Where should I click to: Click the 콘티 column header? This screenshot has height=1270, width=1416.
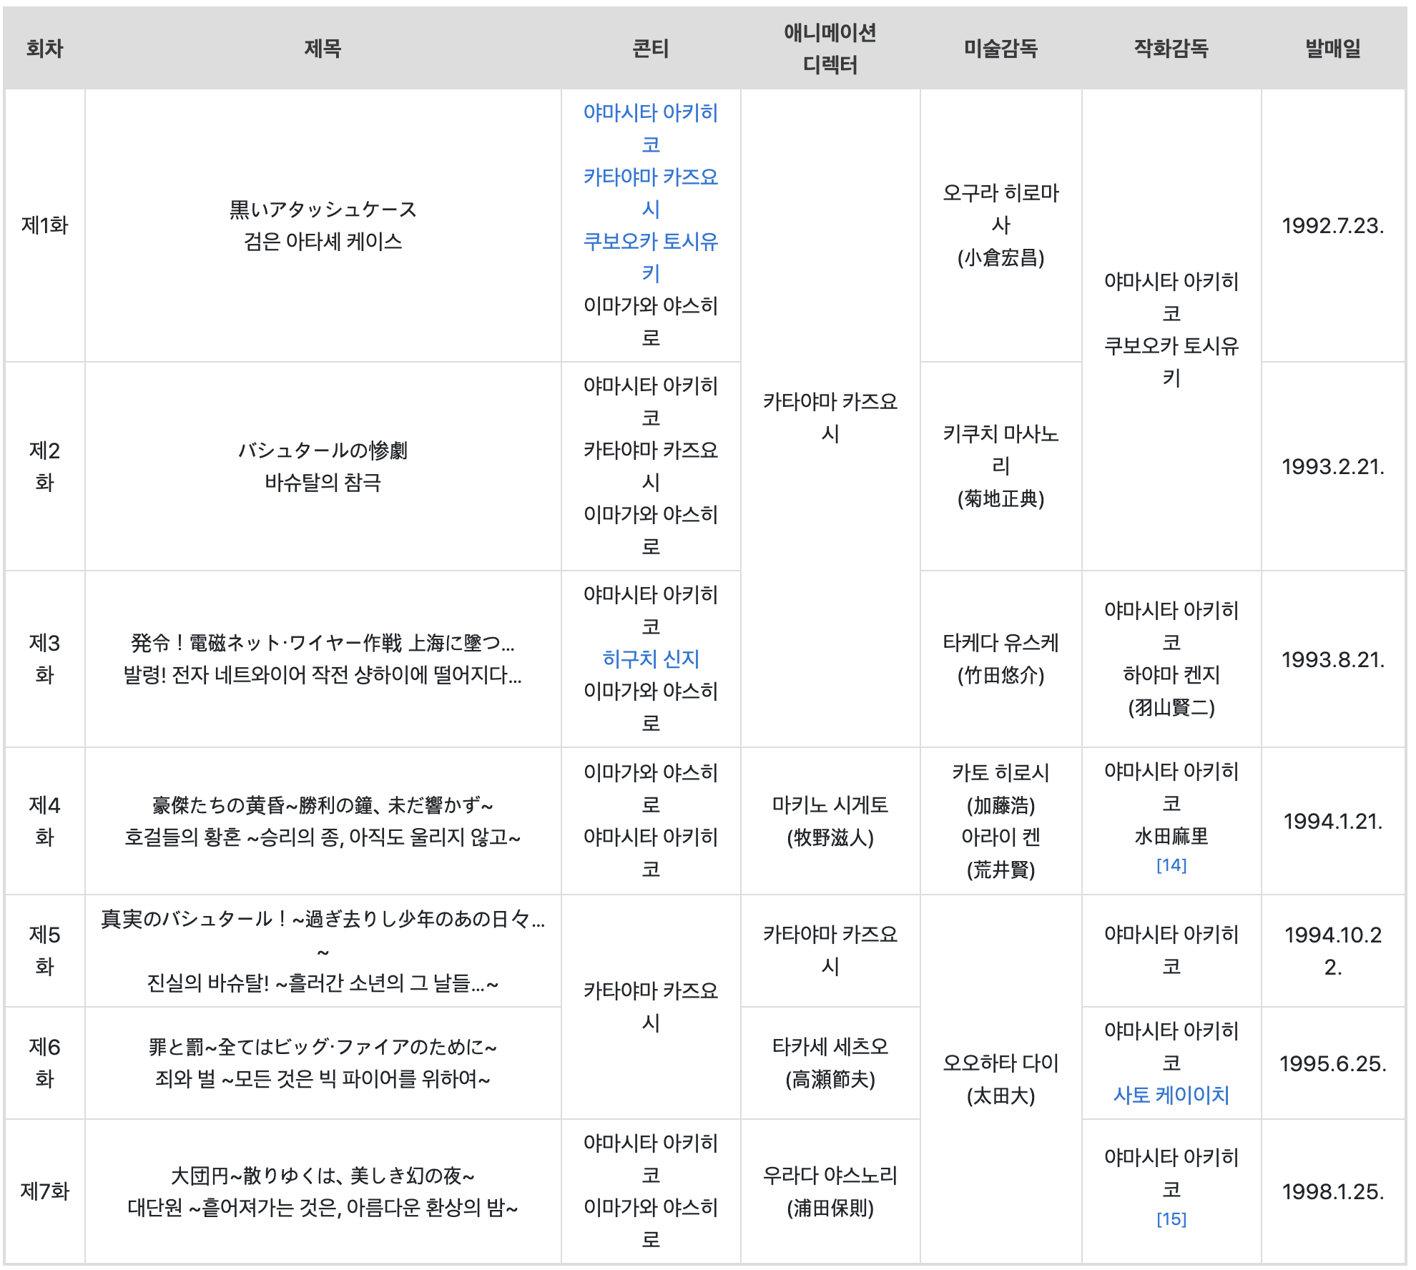click(x=650, y=49)
